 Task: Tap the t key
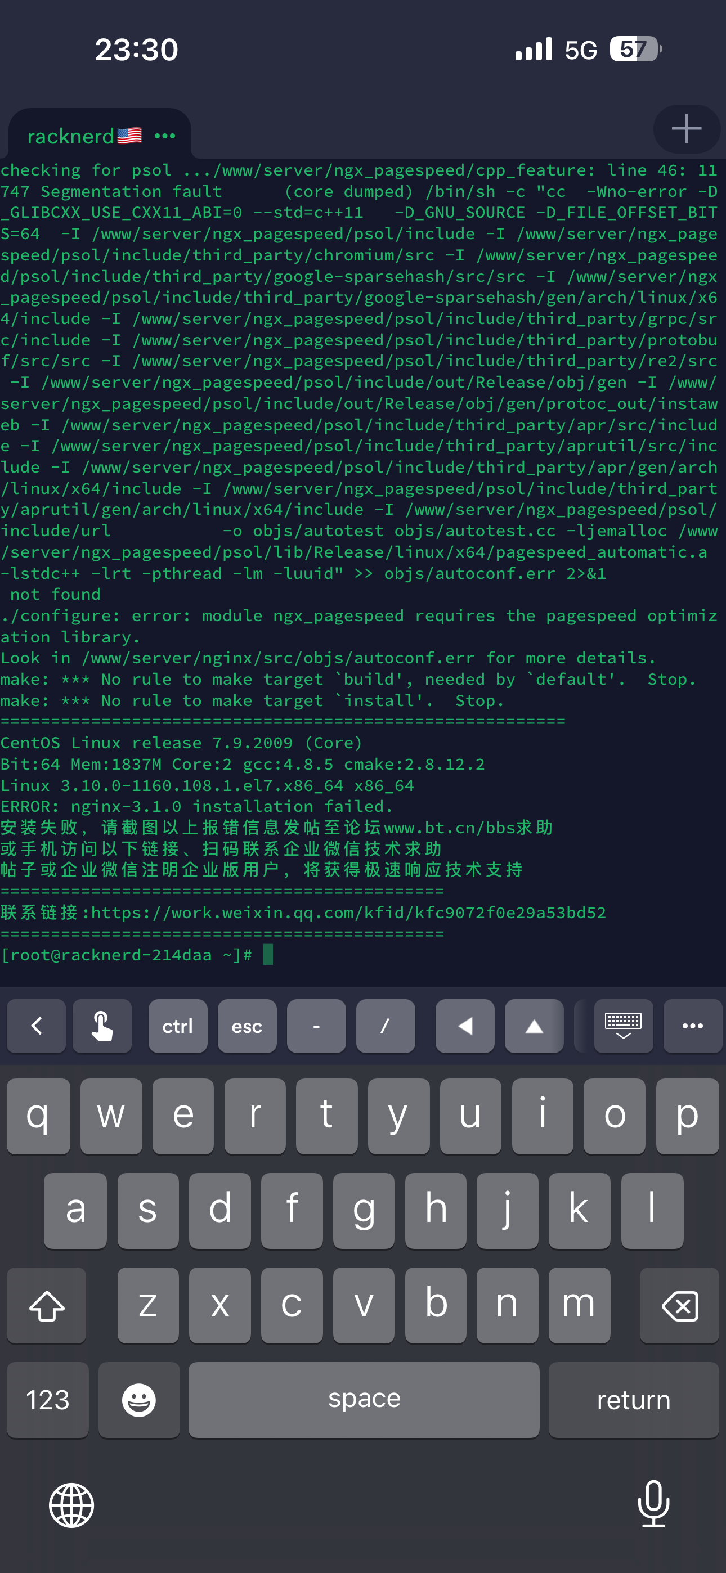tap(327, 1116)
